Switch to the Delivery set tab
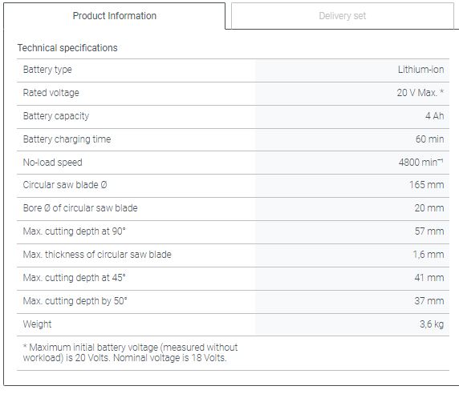Viewport: 459px width, 394px height. (x=342, y=16)
